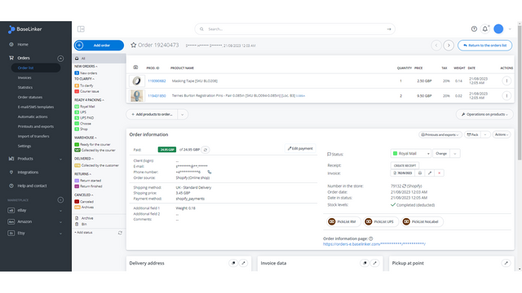The height and width of the screenshot is (293, 522).
Task: Click the PickList NoLabel button
Action: click(x=422, y=221)
